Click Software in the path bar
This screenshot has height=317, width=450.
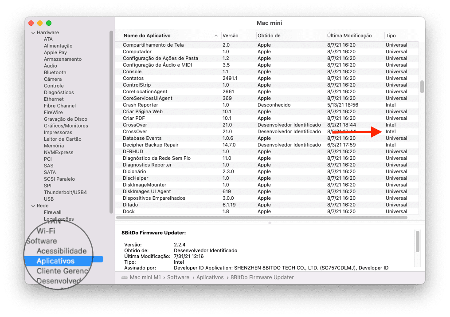click(178, 277)
